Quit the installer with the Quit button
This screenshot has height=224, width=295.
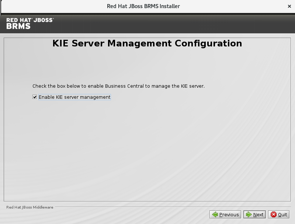coord(279,214)
